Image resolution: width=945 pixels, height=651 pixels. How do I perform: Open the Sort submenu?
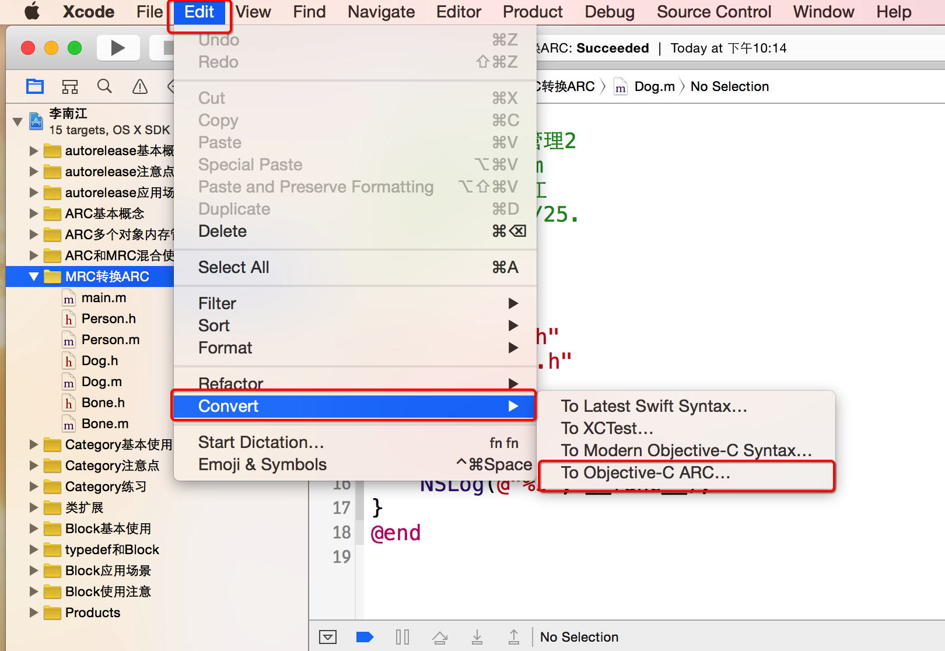(x=355, y=325)
